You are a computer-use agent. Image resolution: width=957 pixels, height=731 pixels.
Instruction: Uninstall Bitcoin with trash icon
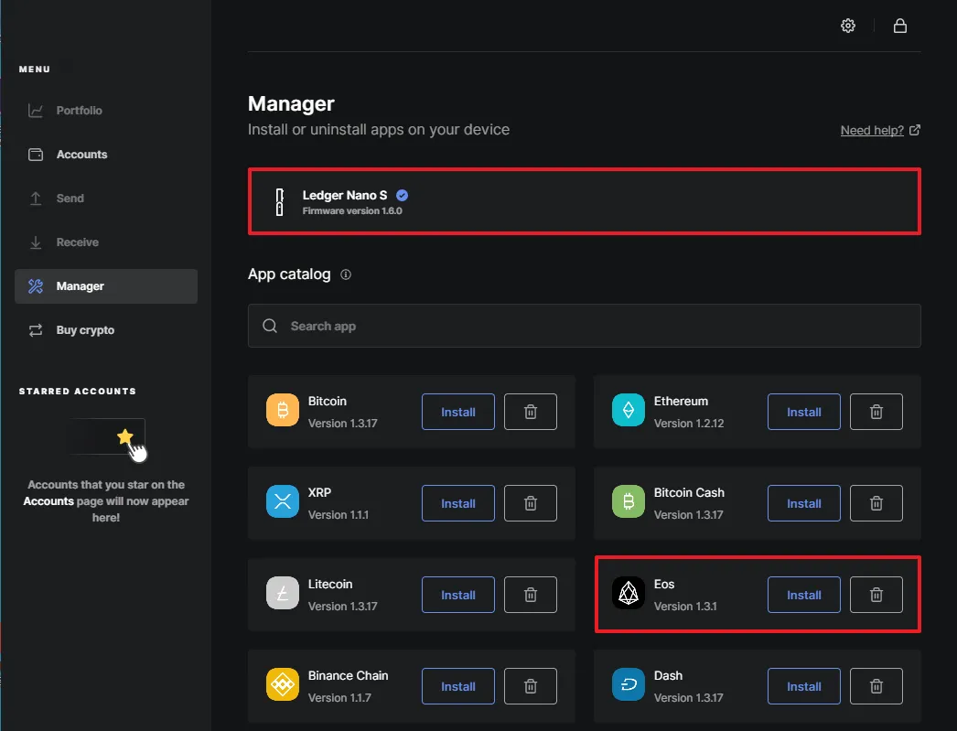pos(531,412)
